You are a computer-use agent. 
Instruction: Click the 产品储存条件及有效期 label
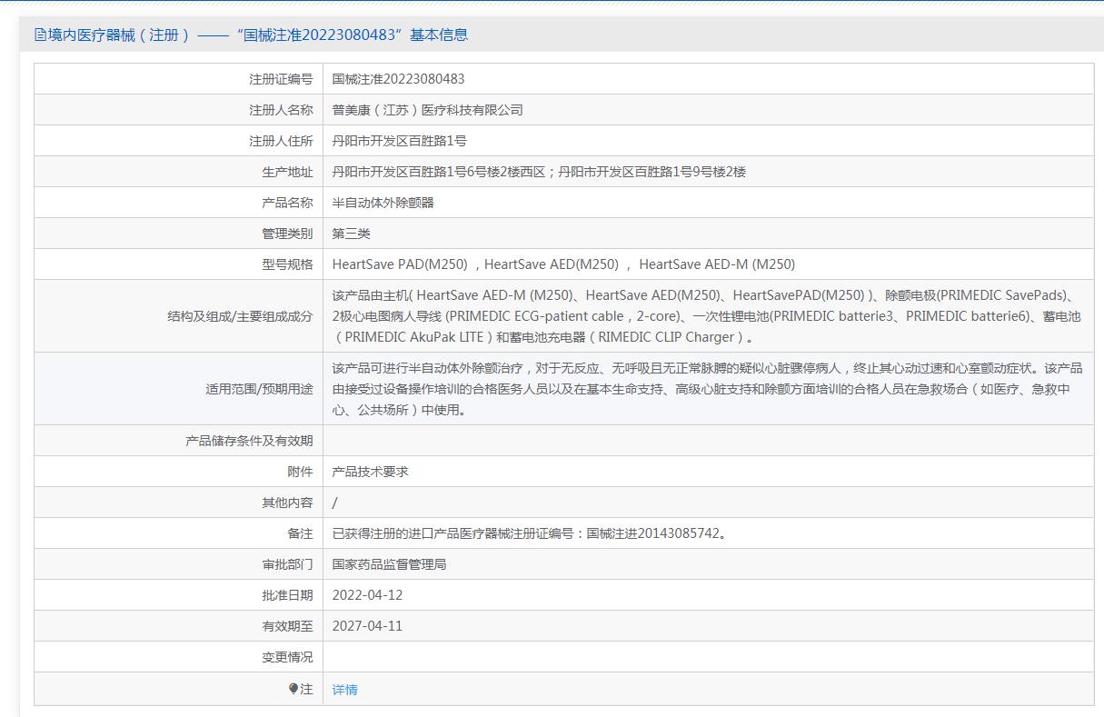pyautogui.click(x=249, y=441)
